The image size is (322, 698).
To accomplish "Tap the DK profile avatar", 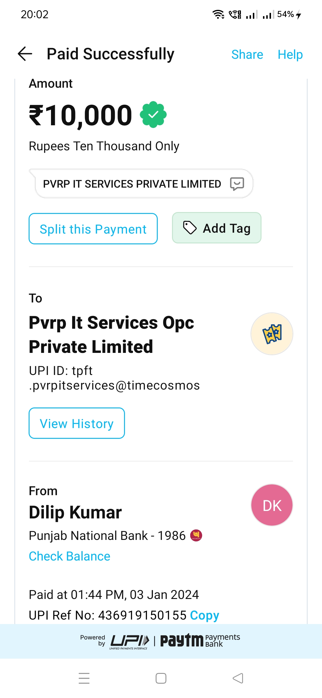I will point(272,505).
